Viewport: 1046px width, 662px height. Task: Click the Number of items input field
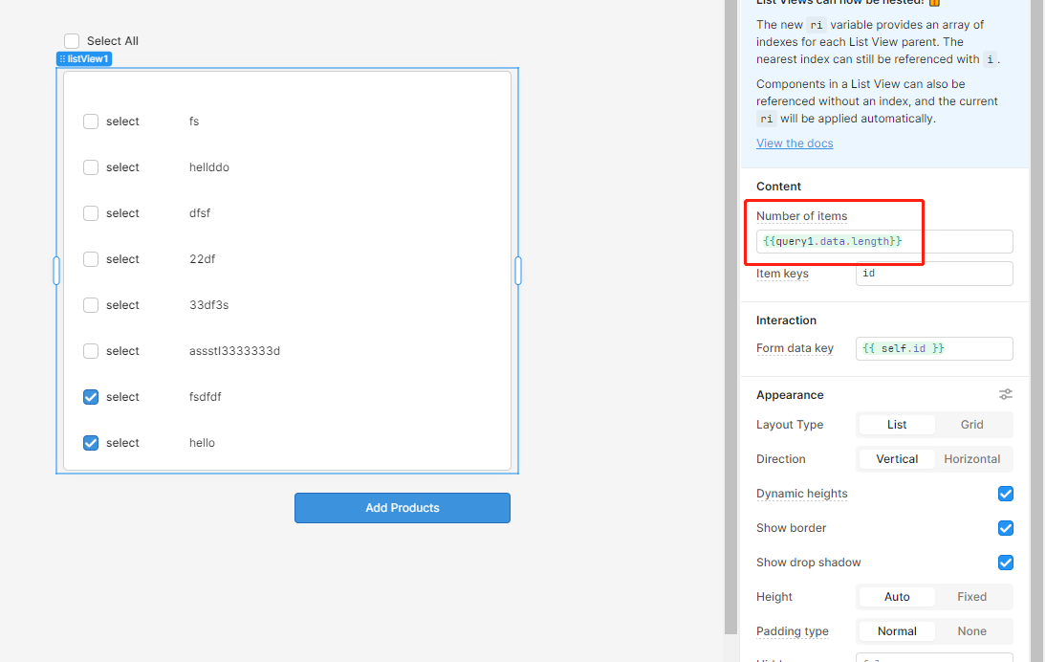(x=883, y=242)
